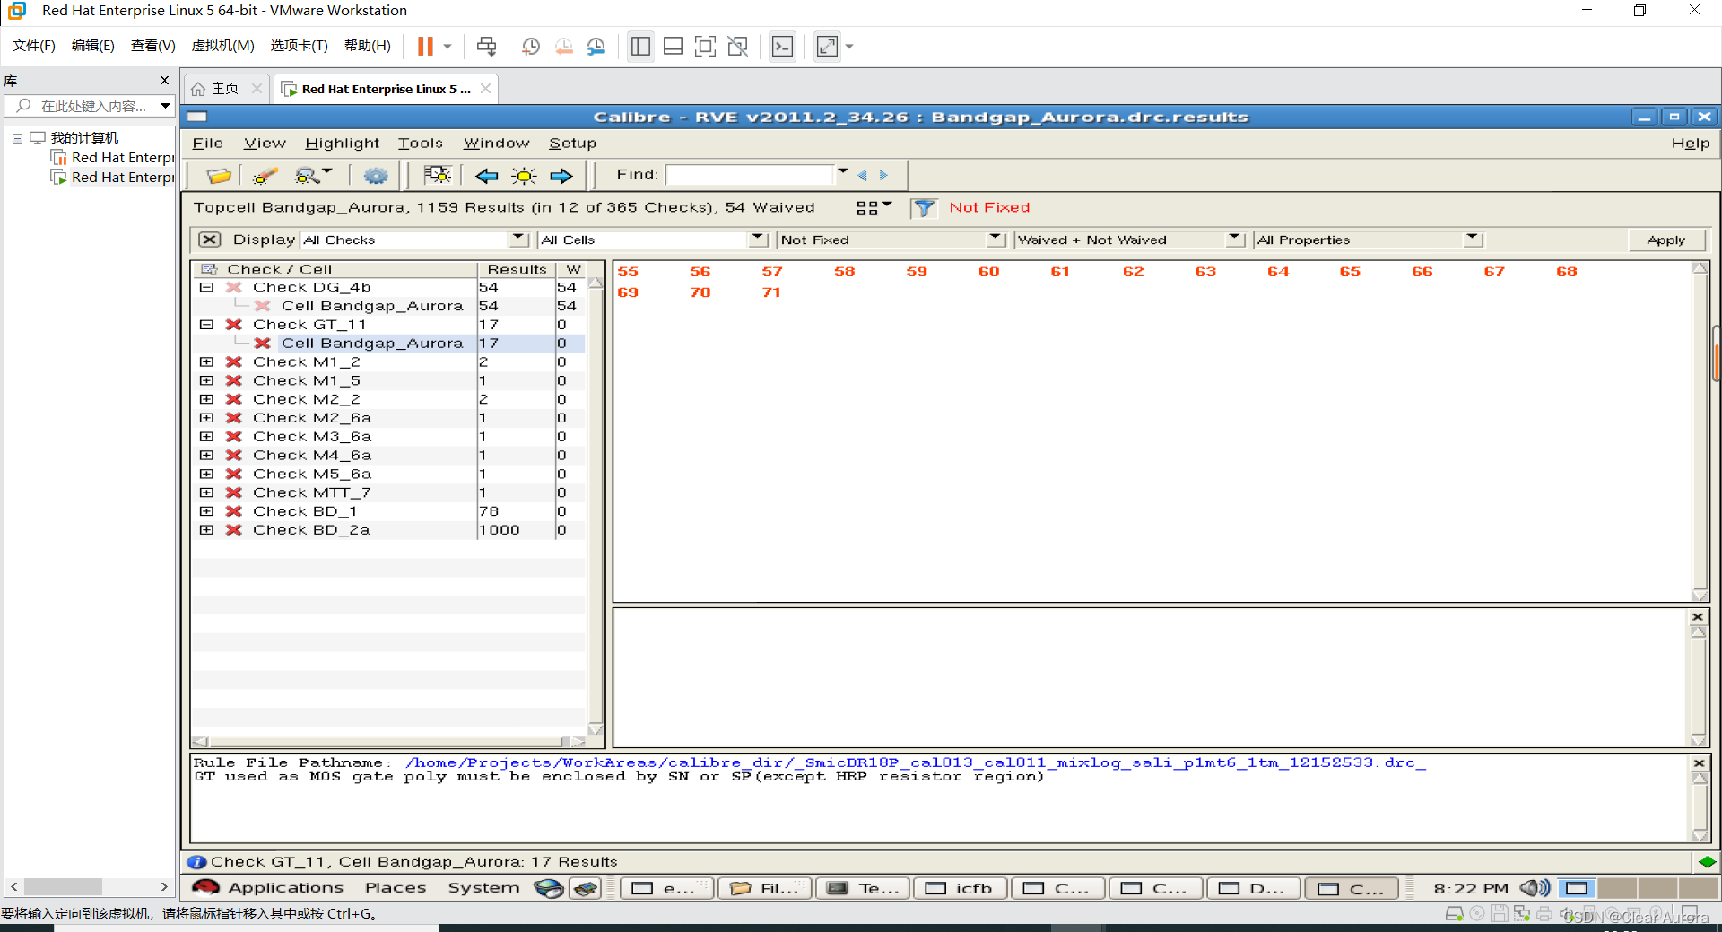
Task: Select the Check MTT_7 row
Action: click(x=388, y=492)
